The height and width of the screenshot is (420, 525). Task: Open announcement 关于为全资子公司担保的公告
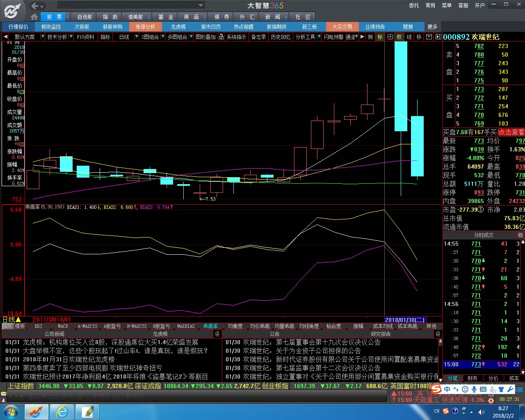click(318, 351)
